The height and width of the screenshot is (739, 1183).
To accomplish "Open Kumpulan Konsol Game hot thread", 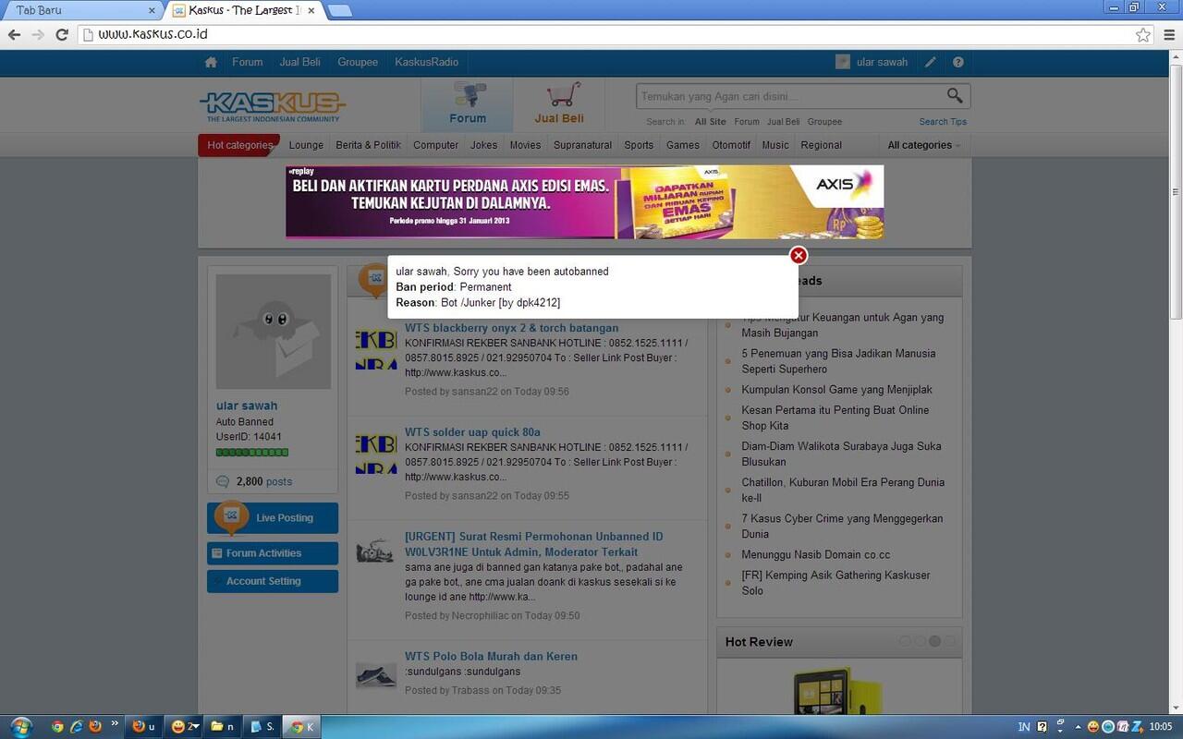I will [x=836, y=390].
